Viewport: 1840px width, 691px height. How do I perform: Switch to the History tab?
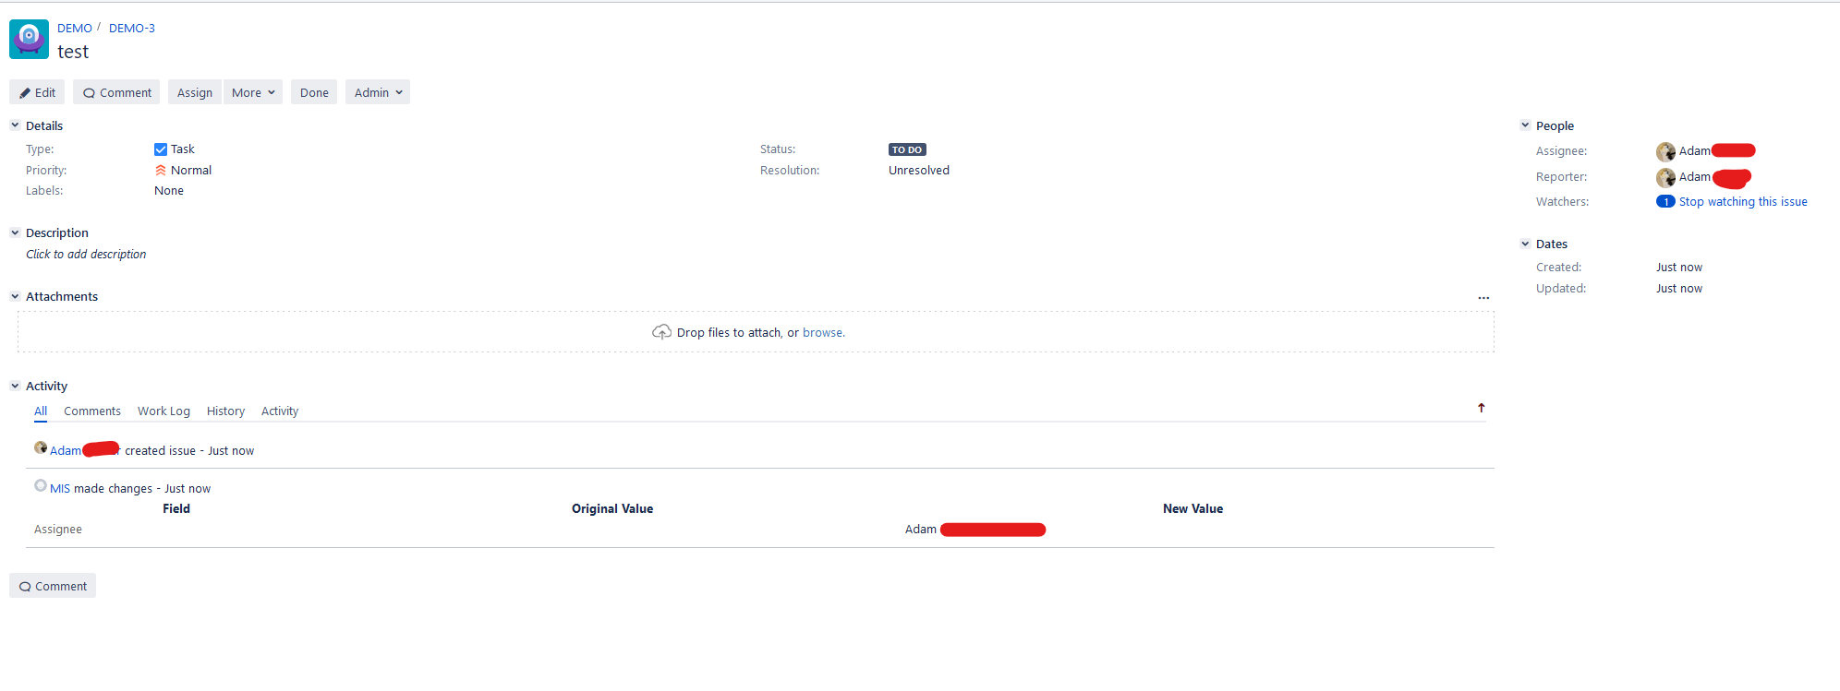[x=225, y=411]
